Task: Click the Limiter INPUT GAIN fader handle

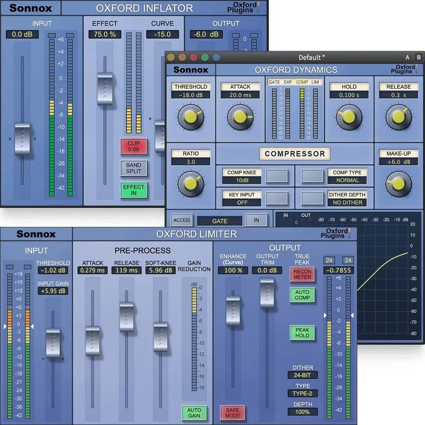Action: [x=53, y=343]
